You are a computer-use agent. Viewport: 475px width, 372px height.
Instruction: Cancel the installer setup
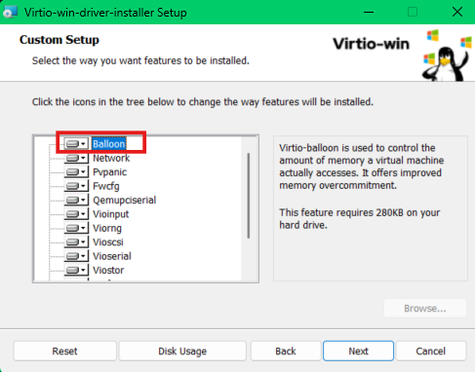(431, 351)
